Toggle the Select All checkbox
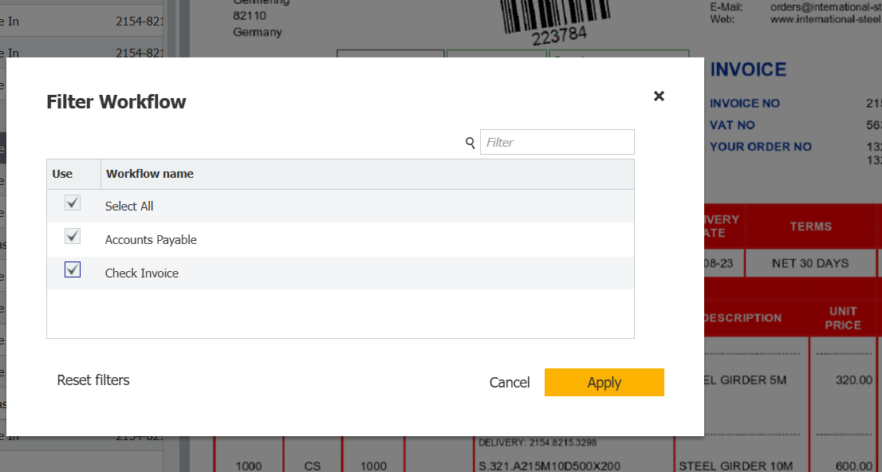This screenshot has height=472, width=882. tap(73, 203)
